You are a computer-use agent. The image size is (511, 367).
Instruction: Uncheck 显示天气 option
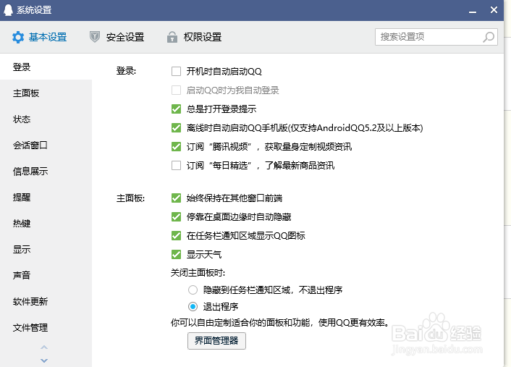[x=176, y=255]
